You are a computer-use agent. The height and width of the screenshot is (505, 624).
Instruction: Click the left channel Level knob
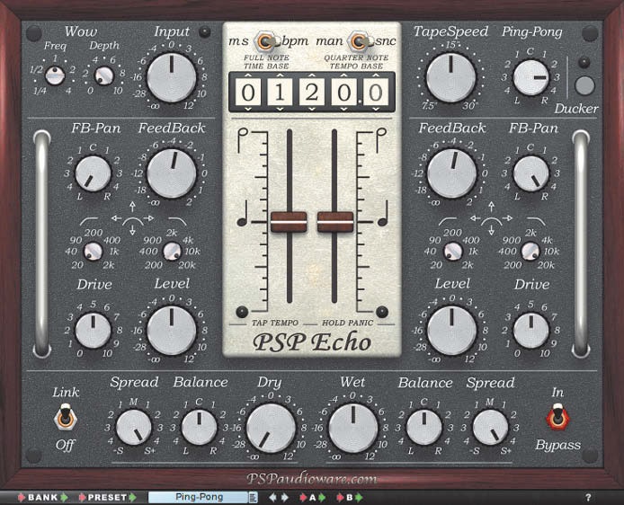click(172, 331)
